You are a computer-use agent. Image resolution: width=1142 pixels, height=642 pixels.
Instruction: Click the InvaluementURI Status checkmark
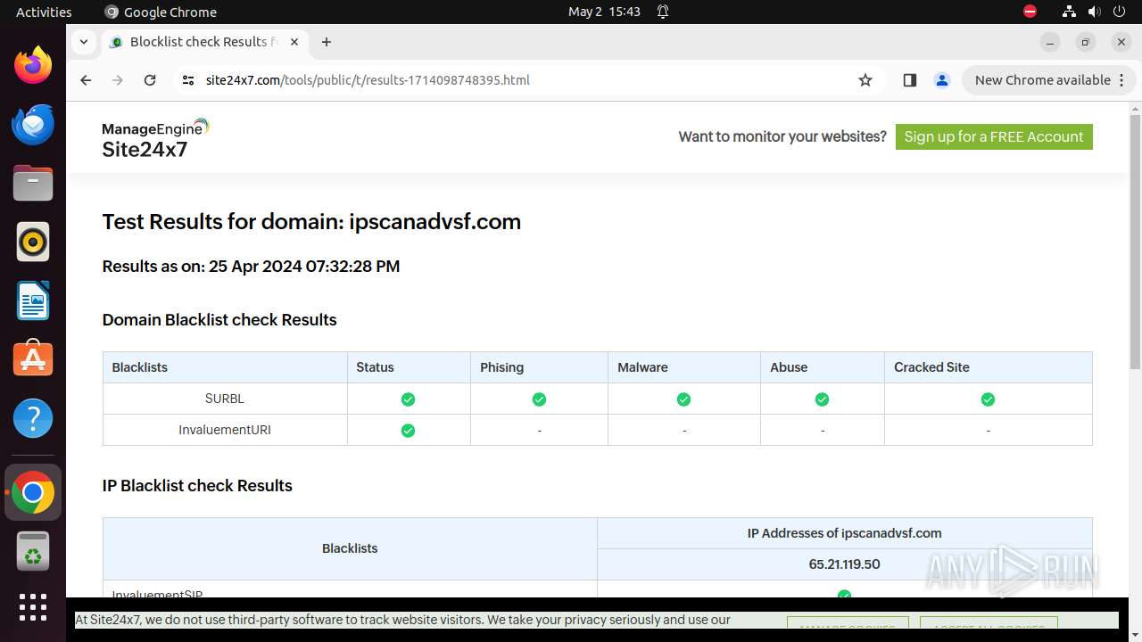pos(408,431)
